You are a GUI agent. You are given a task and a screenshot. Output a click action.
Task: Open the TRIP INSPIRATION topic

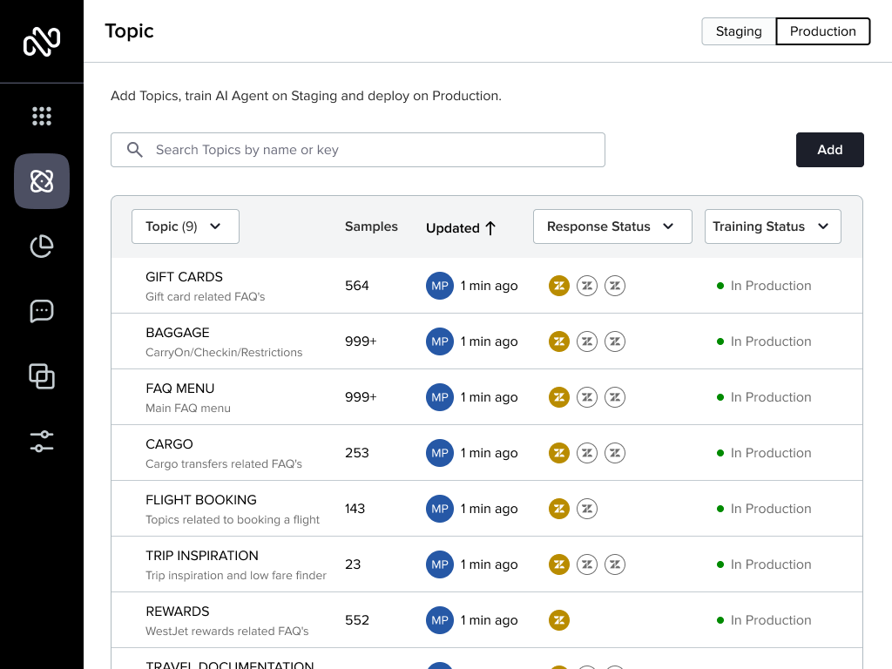pos(202,556)
